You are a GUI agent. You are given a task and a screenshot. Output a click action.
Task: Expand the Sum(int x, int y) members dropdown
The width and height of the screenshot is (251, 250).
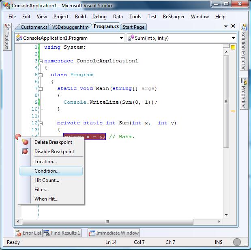coord(233,38)
